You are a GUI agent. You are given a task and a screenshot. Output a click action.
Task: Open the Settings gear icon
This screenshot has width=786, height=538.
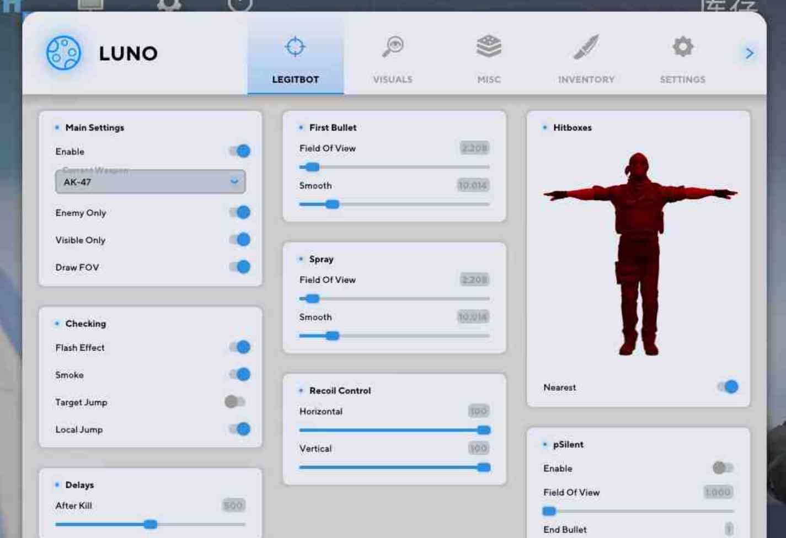click(683, 47)
